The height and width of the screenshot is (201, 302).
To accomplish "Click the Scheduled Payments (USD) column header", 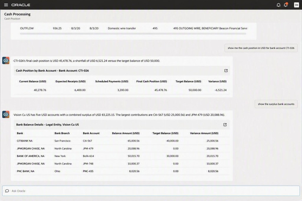I will (x=112, y=81).
